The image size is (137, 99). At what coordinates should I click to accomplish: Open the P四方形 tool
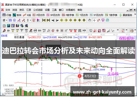click(x=39, y=15)
